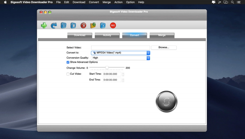The height and width of the screenshot is (139, 245).
Task: Open the Merge menu in menu bar
Action: click(106, 2)
